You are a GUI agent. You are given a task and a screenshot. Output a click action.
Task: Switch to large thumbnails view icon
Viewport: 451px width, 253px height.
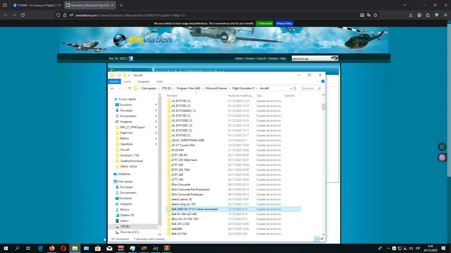pyautogui.click(x=322, y=239)
